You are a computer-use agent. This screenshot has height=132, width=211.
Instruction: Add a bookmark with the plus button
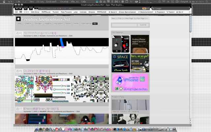(x=36, y=8)
